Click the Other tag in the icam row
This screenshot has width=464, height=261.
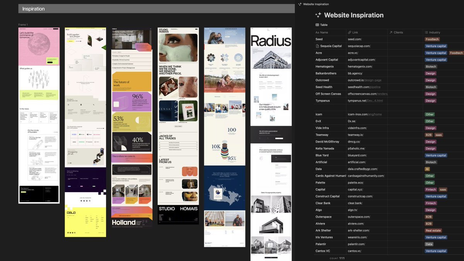click(430, 114)
